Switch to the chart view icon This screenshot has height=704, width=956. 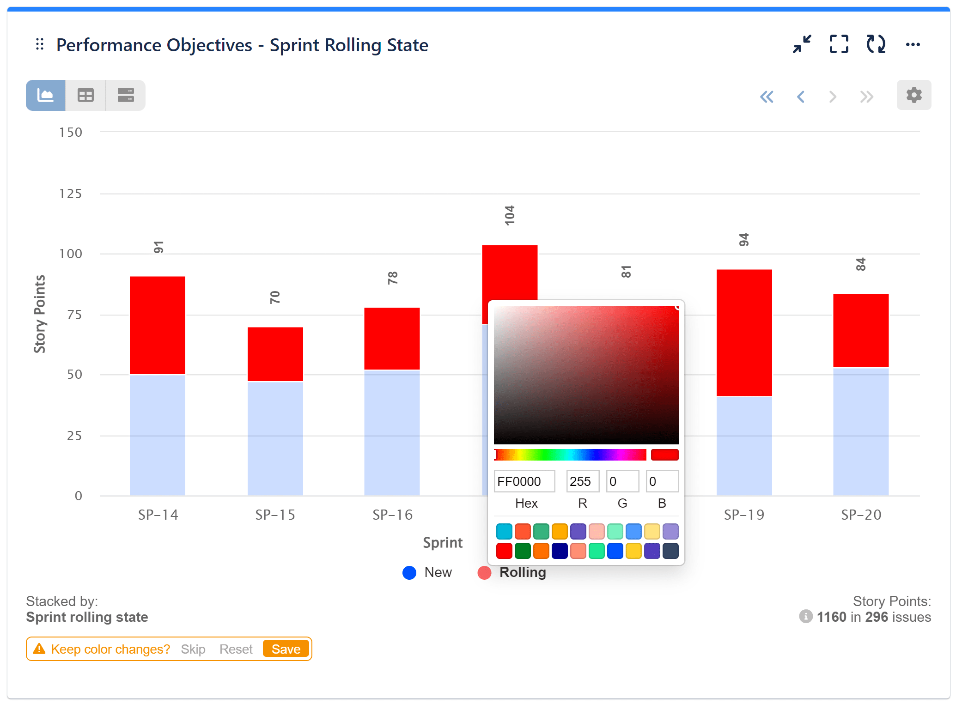(45, 95)
